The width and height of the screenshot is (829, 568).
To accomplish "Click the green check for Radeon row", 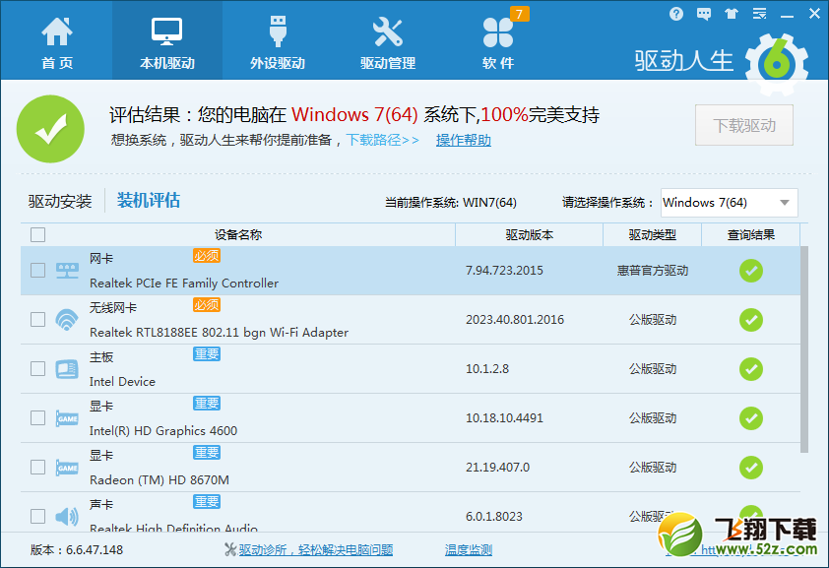I will click(x=751, y=467).
